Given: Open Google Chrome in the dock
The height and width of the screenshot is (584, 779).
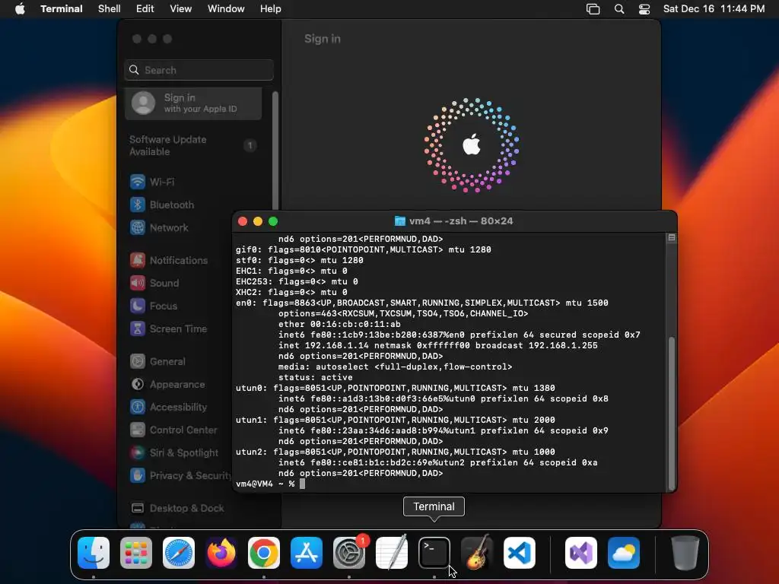Looking at the screenshot, I should coord(264,553).
